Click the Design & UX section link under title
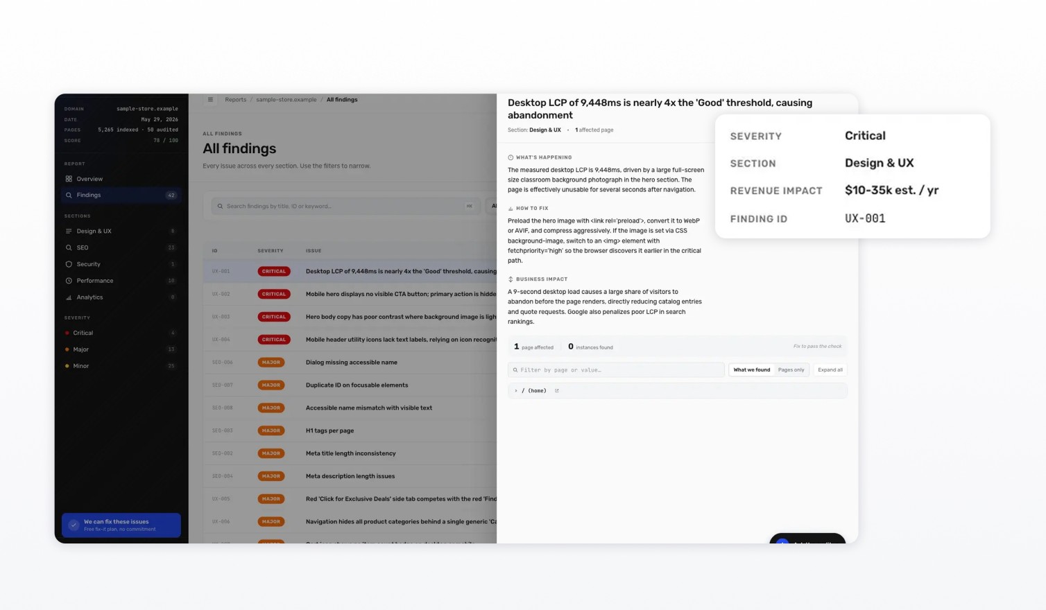The height and width of the screenshot is (610, 1046). pos(545,130)
